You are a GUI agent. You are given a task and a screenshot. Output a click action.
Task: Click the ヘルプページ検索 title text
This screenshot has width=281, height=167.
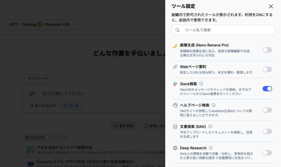coord(195,105)
